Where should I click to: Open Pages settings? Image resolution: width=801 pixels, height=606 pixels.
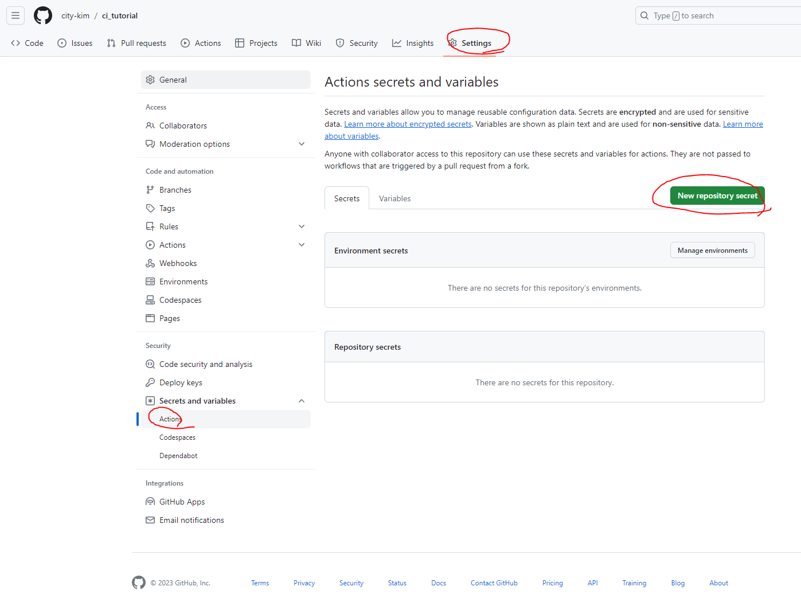[x=226, y=318]
